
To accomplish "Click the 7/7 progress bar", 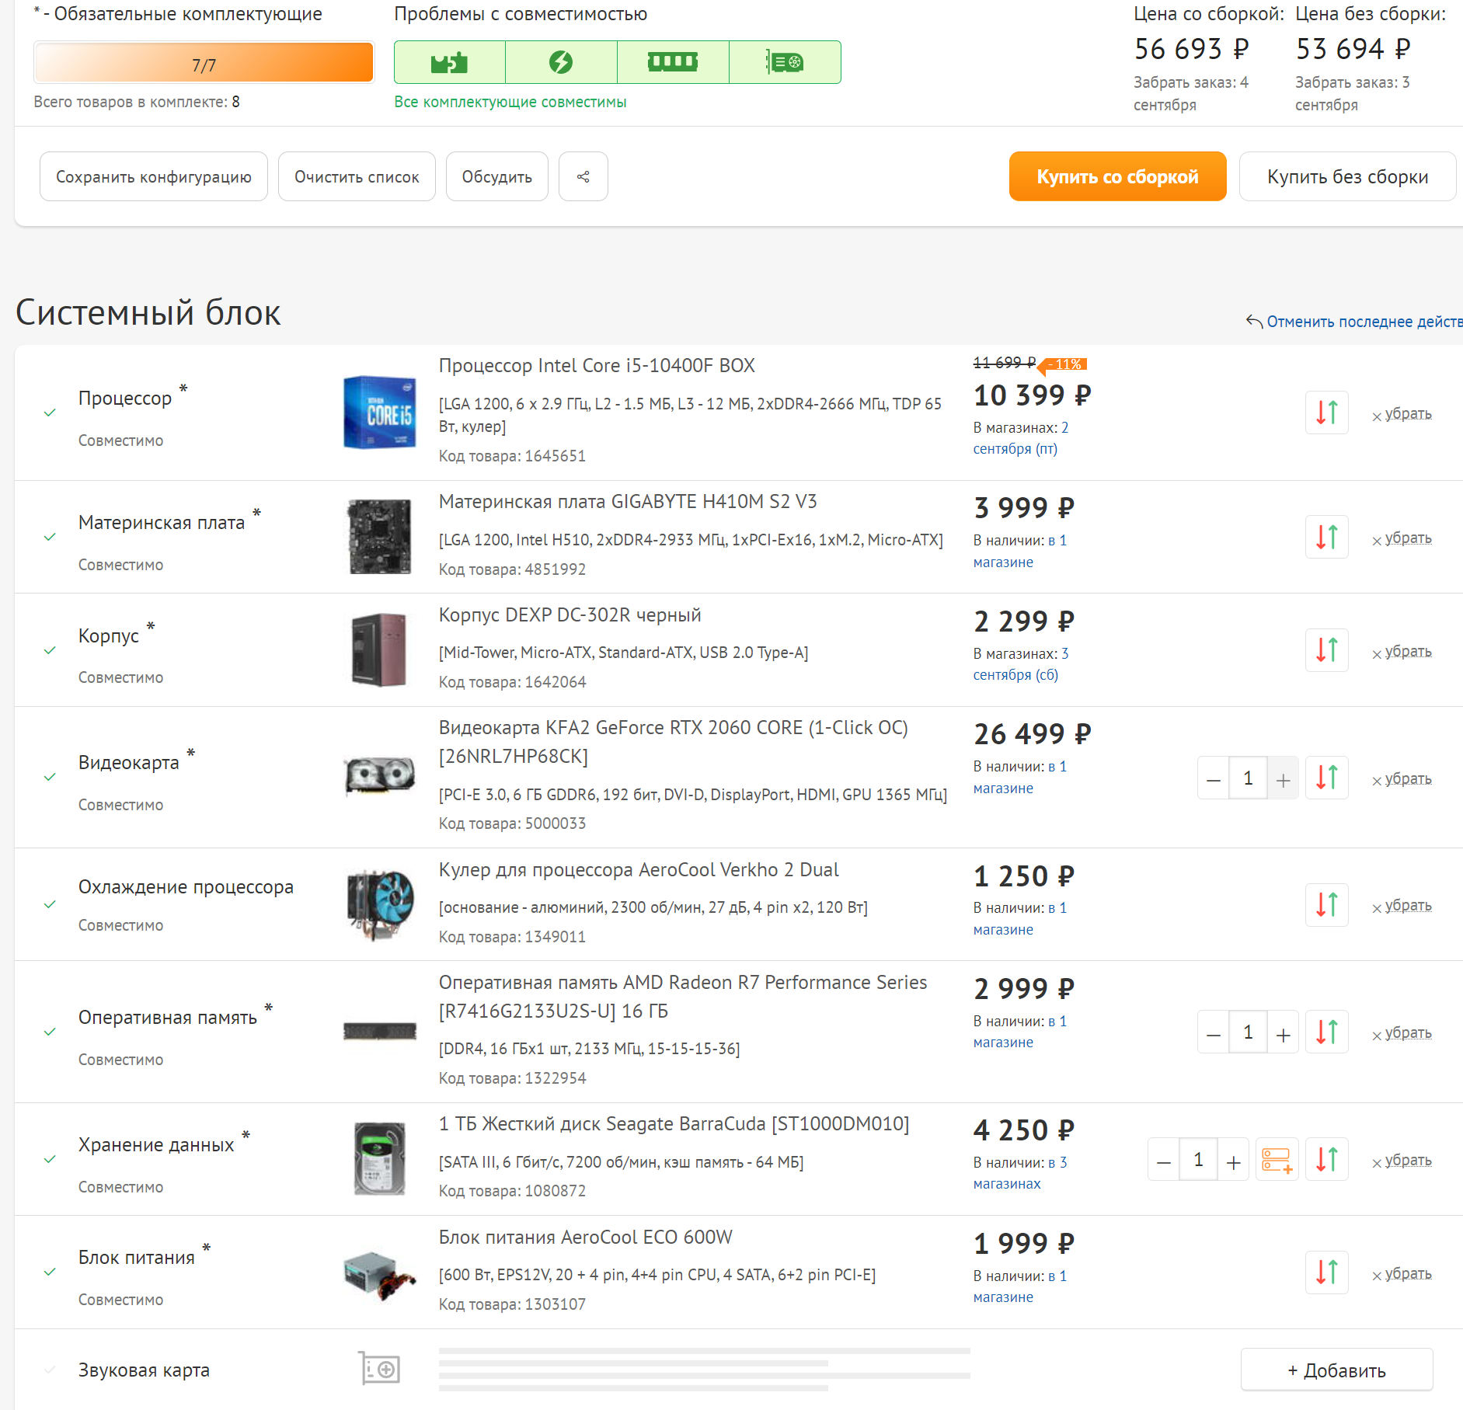I will (x=203, y=63).
